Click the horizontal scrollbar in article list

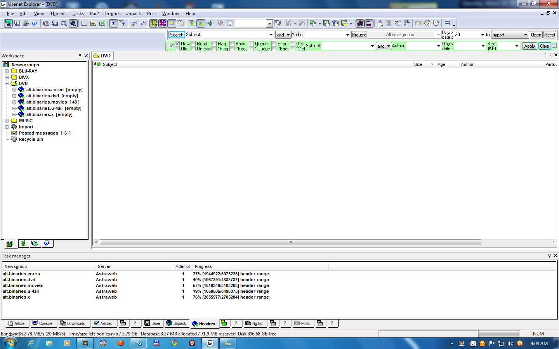tap(290, 242)
